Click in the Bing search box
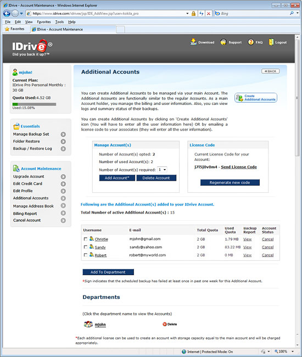 [x=254, y=13]
